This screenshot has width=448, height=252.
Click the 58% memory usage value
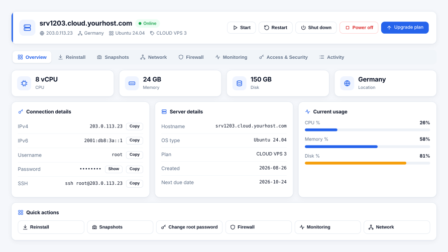pos(424,140)
